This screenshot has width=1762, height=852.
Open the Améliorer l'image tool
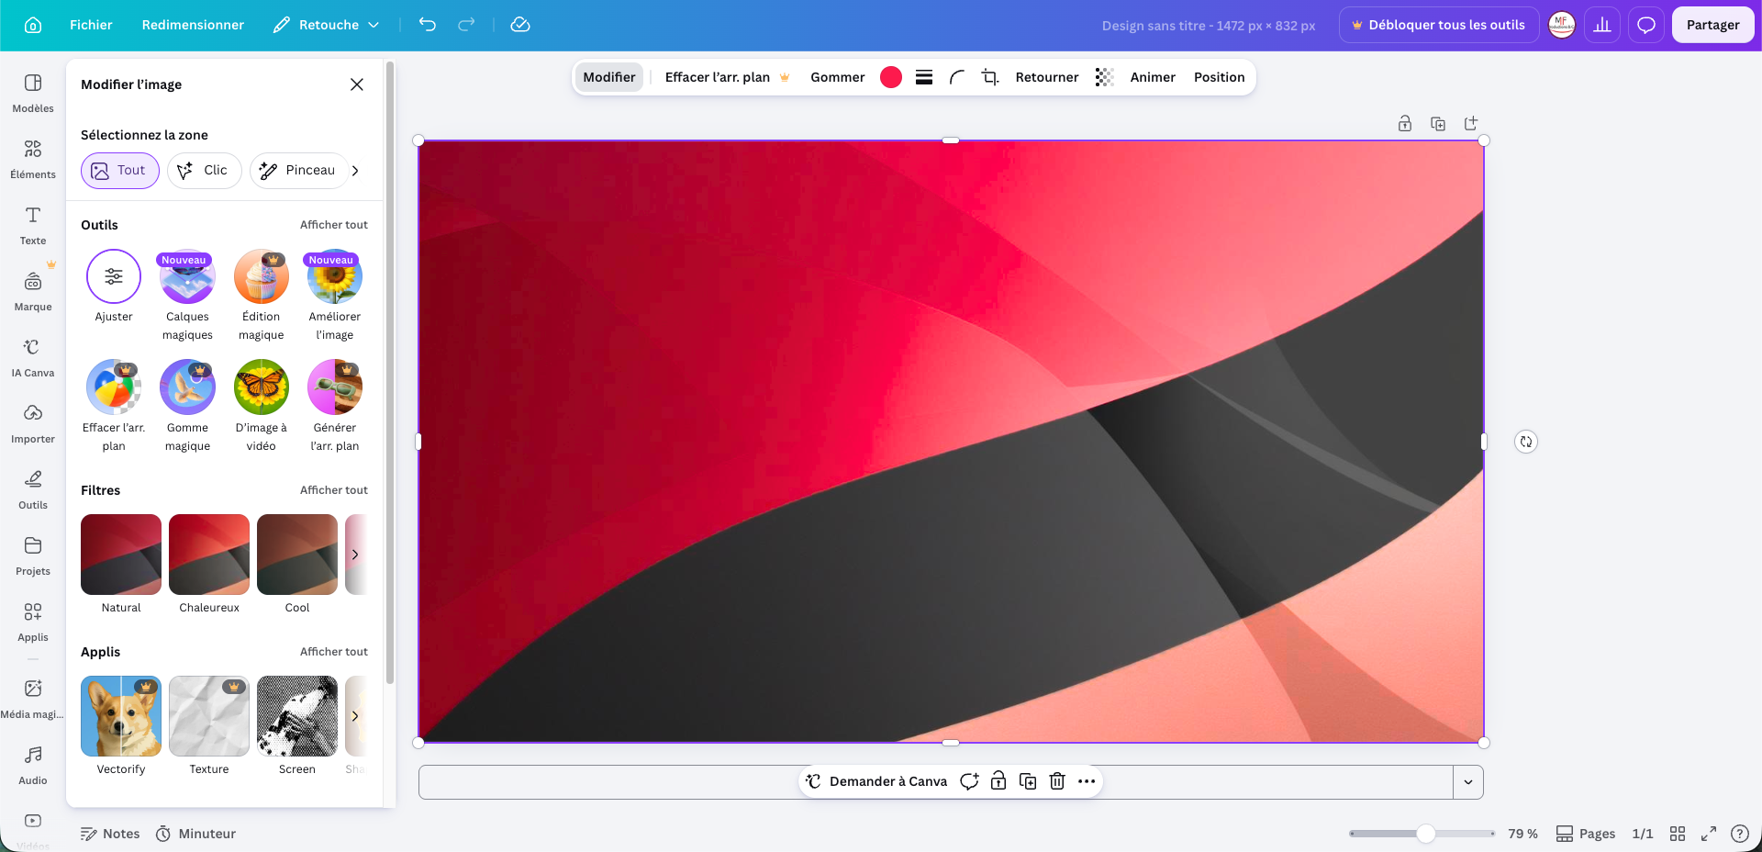[335, 296]
